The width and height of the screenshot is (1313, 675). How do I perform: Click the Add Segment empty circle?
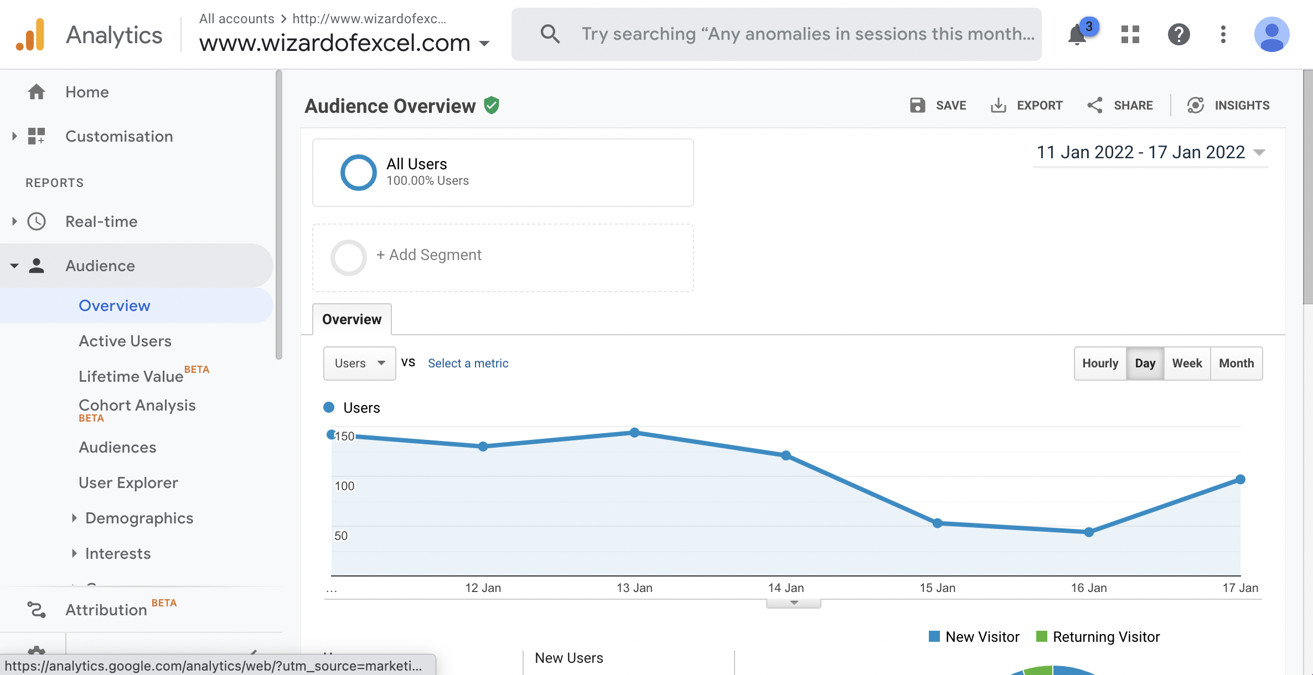coord(349,258)
